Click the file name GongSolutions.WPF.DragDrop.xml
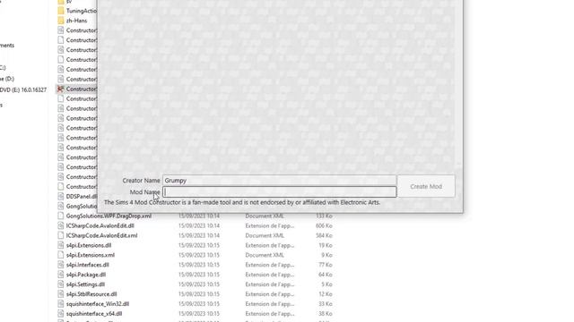574x322 pixels. point(109,216)
